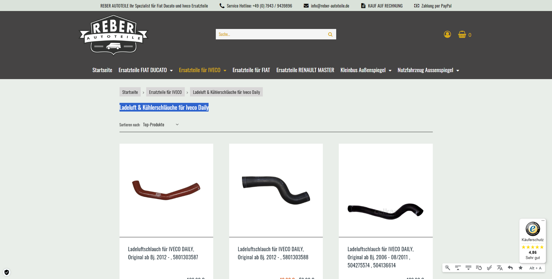The height and width of the screenshot is (279, 552).
Task: Open product title ending 5801303588
Action: point(273,253)
